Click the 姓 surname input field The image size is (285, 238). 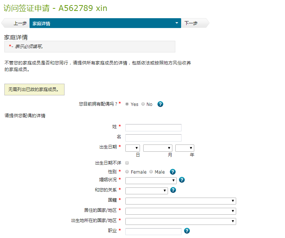[153, 128]
